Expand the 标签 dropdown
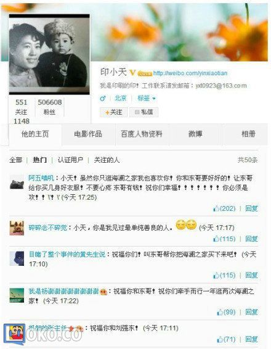The height and width of the screenshot is (349, 271). pos(147,98)
